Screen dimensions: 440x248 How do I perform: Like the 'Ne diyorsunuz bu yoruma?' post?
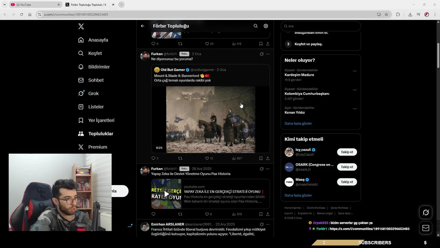coord(207,158)
